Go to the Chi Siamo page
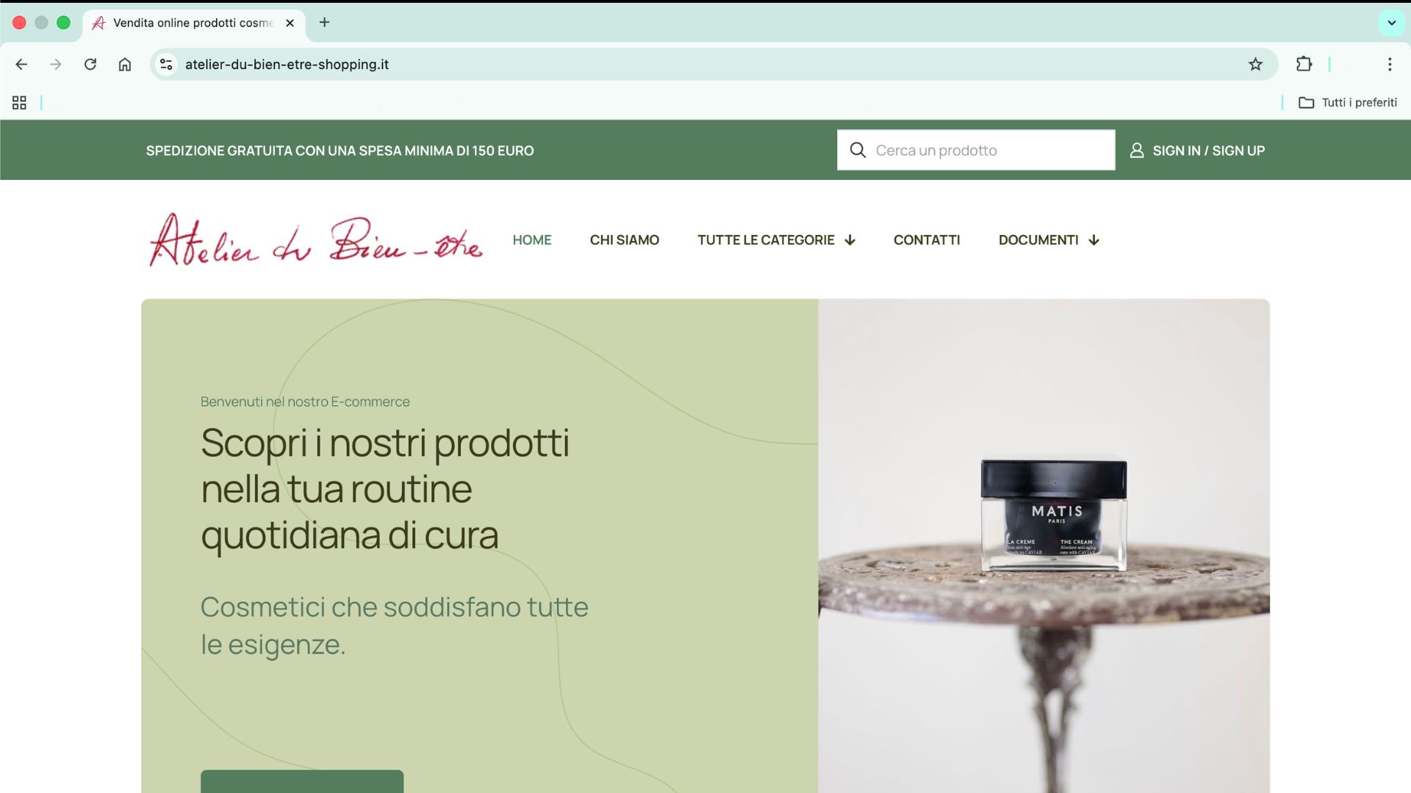This screenshot has width=1411, height=793. click(624, 240)
